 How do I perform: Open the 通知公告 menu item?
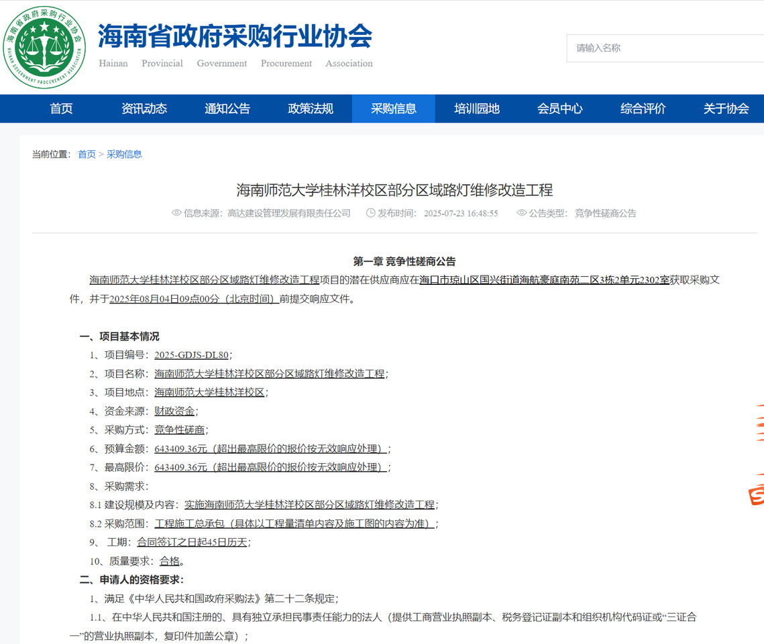(227, 109)
